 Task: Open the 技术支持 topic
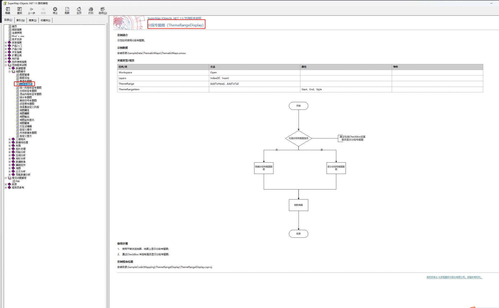[x=17, y=39]
